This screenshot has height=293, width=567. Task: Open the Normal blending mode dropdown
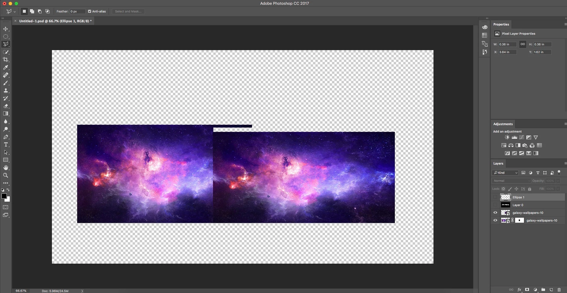pyautogui.click(x=512, y=181)
